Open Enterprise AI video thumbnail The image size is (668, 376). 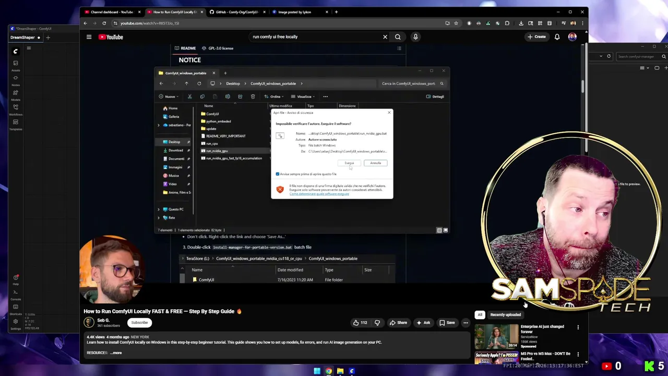coord(496,336)
